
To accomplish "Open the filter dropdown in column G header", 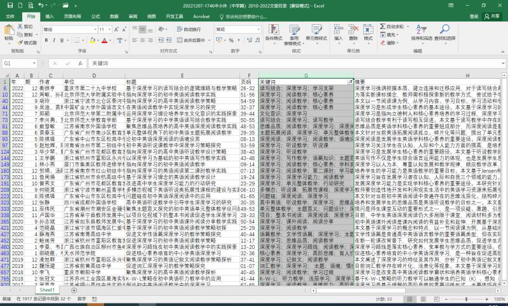I will [351, 82].
